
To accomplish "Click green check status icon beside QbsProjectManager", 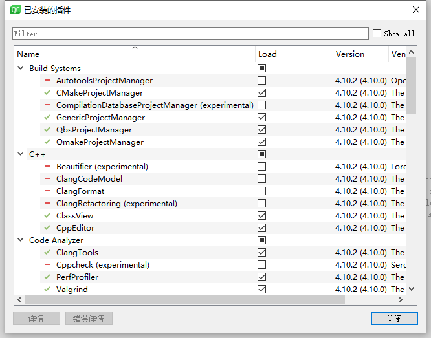I will [47, 130].
